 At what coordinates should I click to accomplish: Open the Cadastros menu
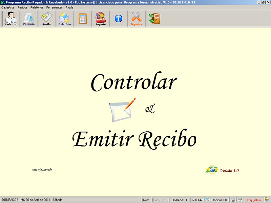click(x=8, y=7)
